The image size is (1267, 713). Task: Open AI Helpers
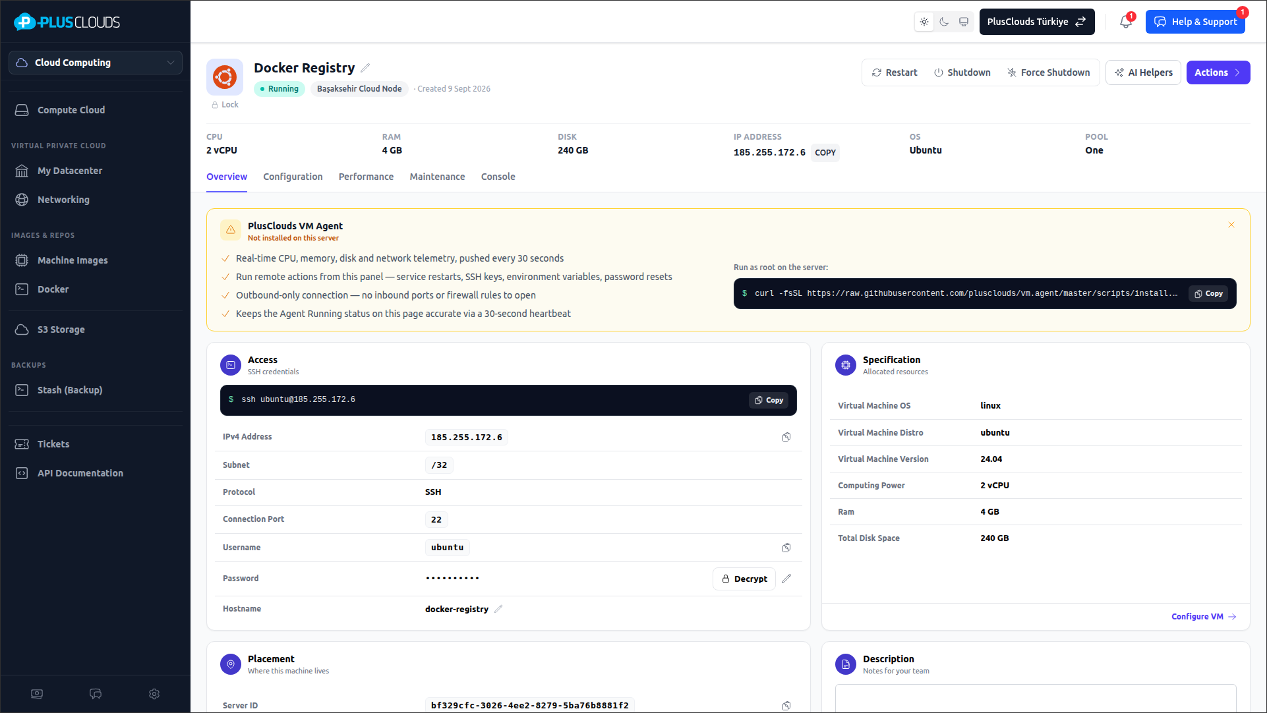tap(1143, 72)
